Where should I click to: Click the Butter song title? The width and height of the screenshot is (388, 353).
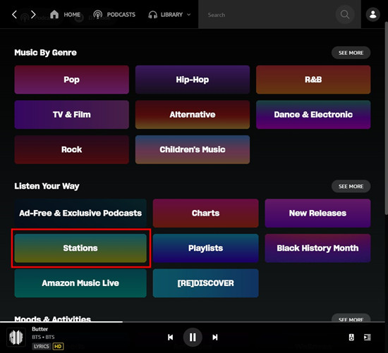tap(40, 329)
